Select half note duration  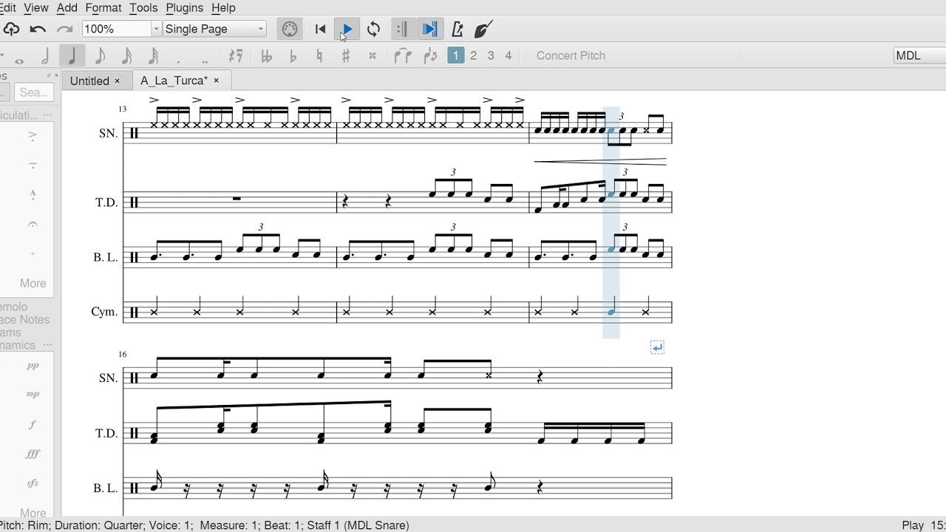coord(45,55)
